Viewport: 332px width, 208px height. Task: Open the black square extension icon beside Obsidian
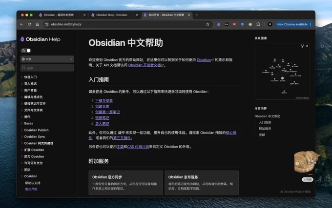[227, 24]
